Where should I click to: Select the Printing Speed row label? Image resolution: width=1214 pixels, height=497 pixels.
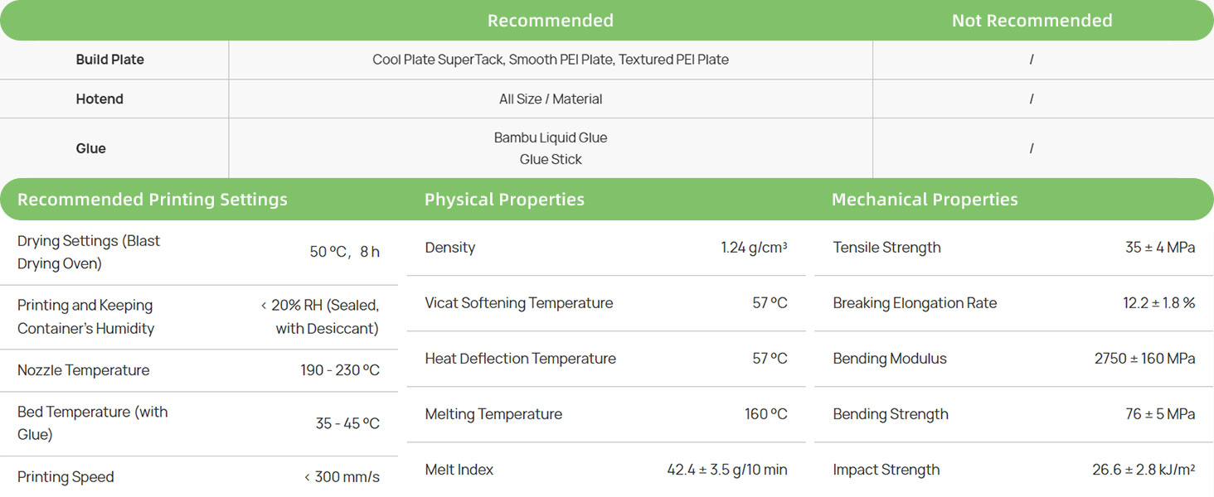[66, 477]
